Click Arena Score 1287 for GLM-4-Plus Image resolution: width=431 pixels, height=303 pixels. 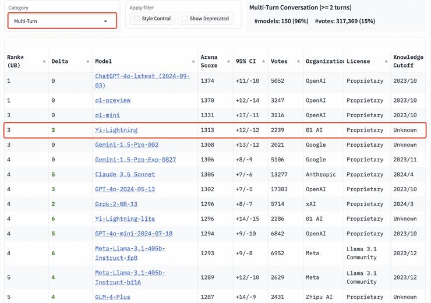pos(207,297)
